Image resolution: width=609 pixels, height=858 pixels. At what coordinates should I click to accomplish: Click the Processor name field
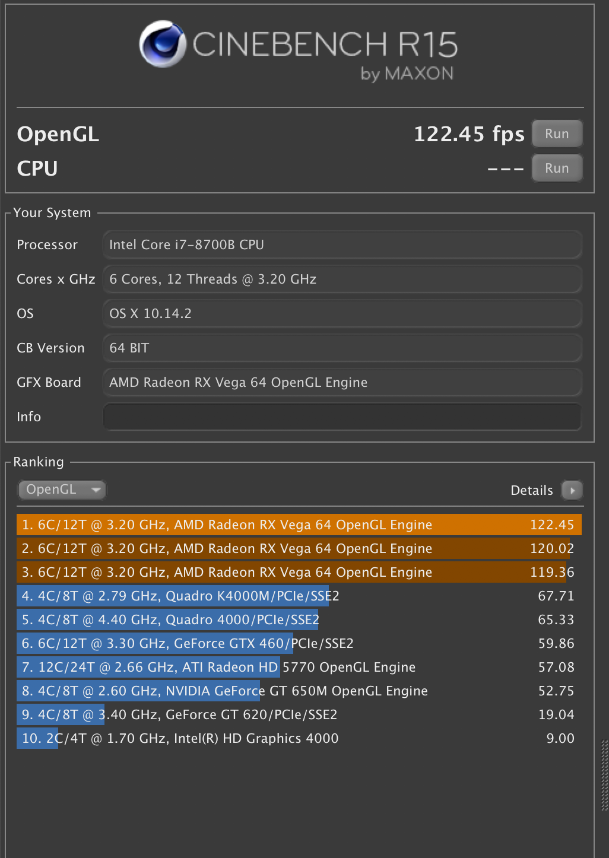click(342, 244)
